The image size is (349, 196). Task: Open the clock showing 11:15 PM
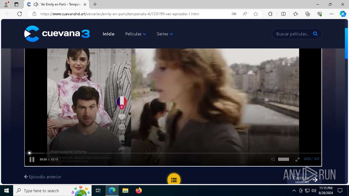point(326,191)
